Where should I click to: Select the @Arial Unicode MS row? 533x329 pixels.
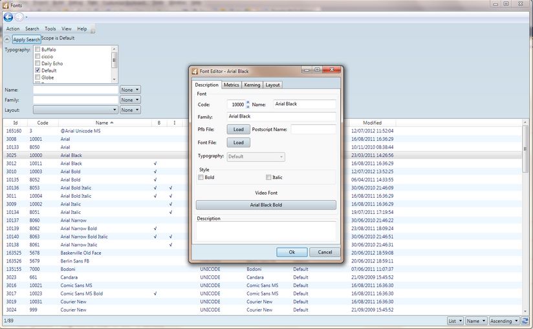pyautogui.click(x=262, y=131)
